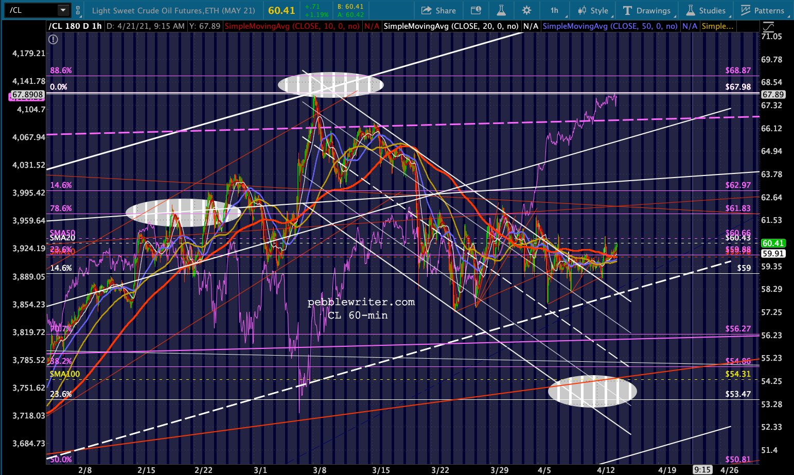Image resolution: width=794 pixels, height=475 pixels.
Task: Select the $62.97 level label
Action: [x=738, y=185]
